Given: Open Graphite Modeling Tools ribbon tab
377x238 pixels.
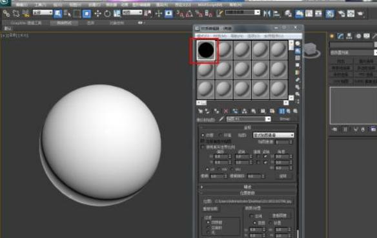Looking at the screenshot, I should (26, 23).
